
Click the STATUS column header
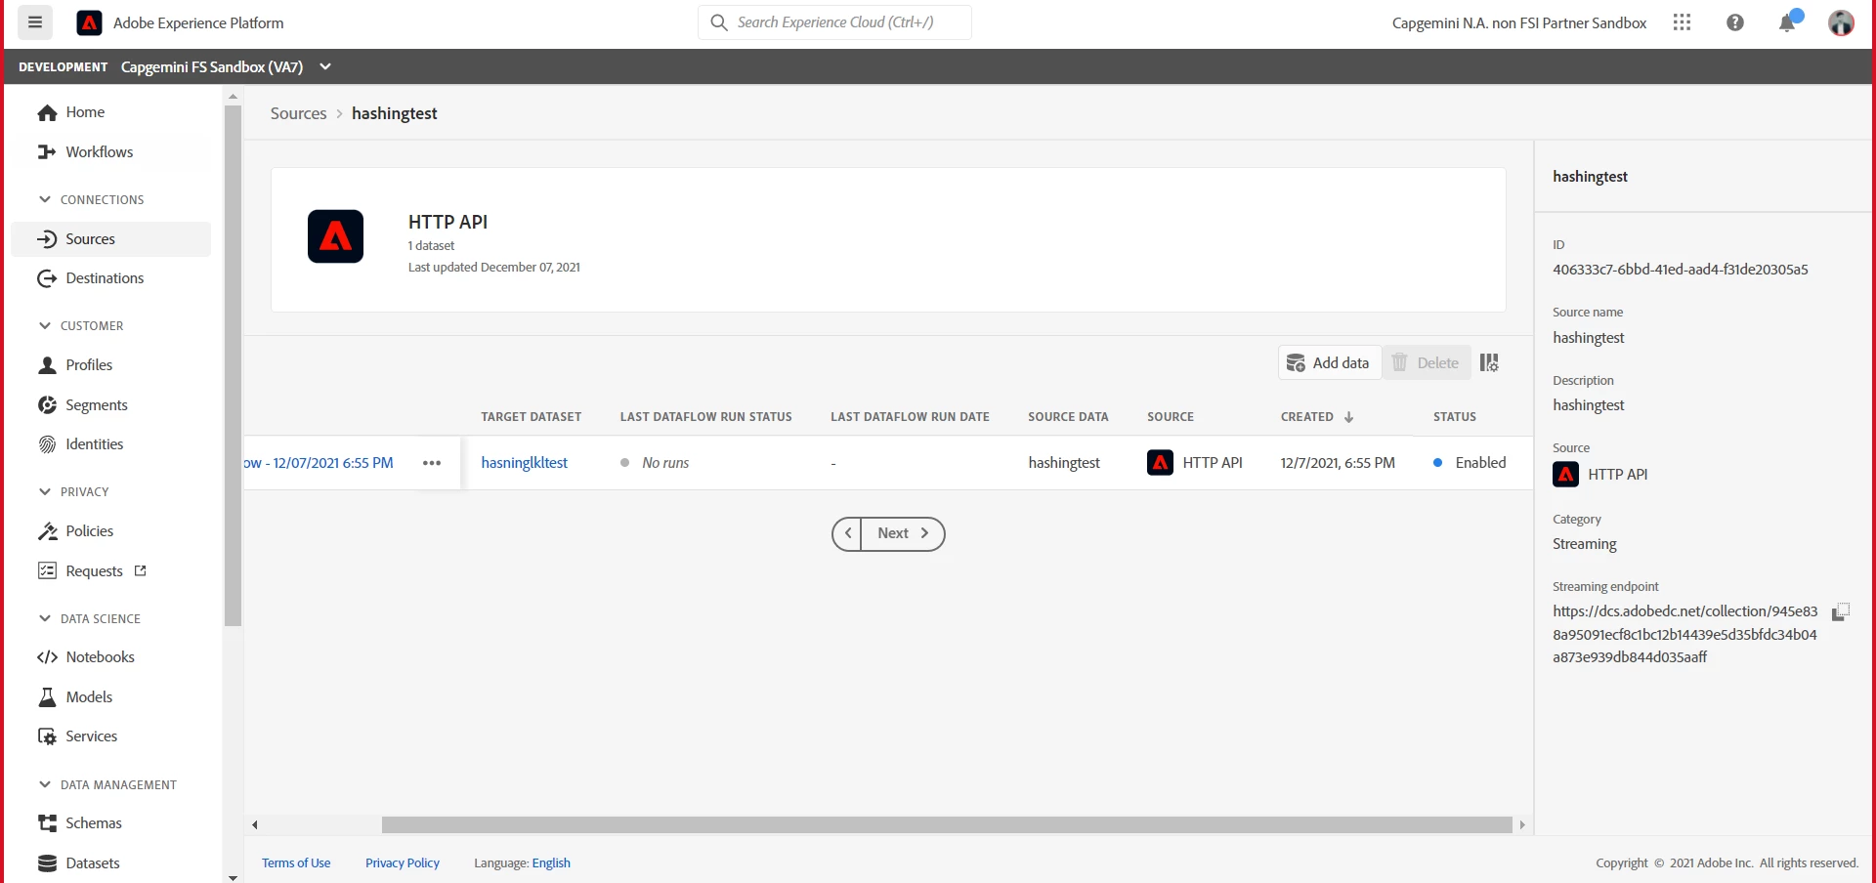(1455, 416)
